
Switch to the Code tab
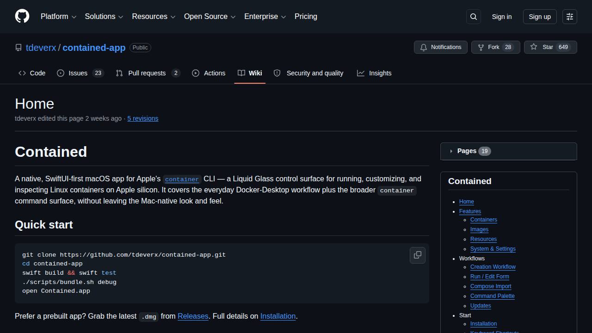click(32, 73)
